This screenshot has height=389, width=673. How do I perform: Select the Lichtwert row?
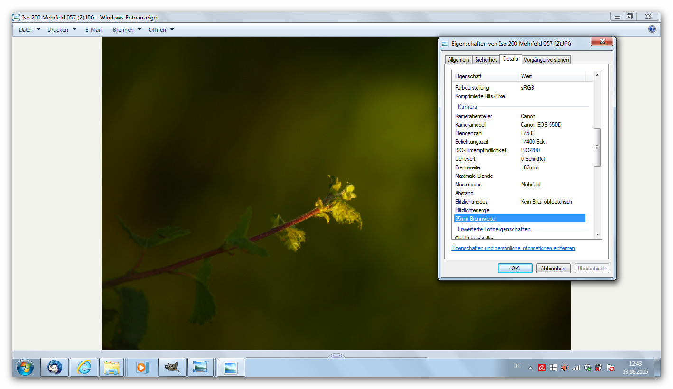520,159
